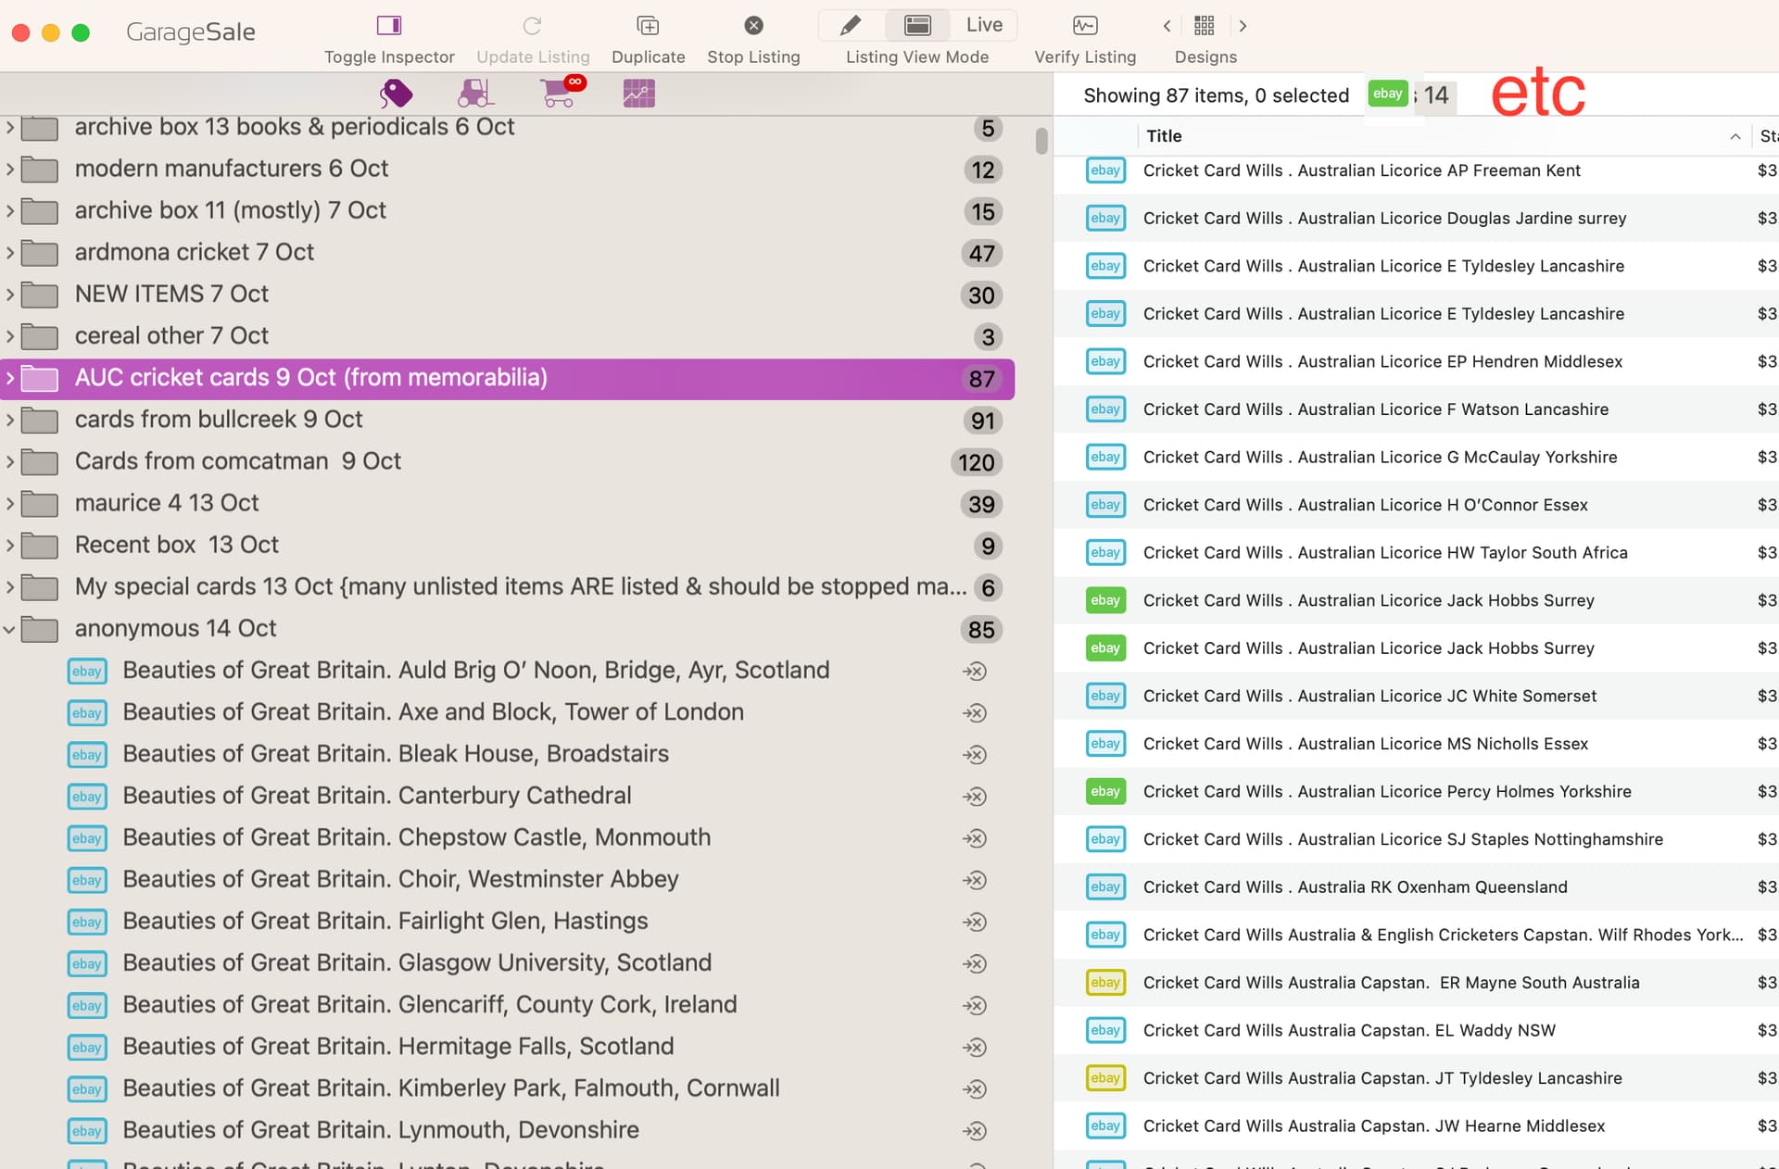The image size is (1779, 1169).
Task: Click status icon for Choir, Westminster Abbey
Action: [x=975, y=880]
